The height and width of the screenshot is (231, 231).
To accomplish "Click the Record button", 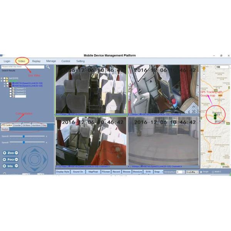I will (x=116, y=171).
